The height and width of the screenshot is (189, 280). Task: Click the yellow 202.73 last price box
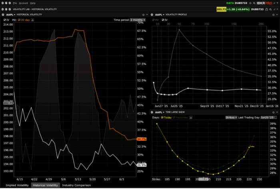(x=221, y=9)
